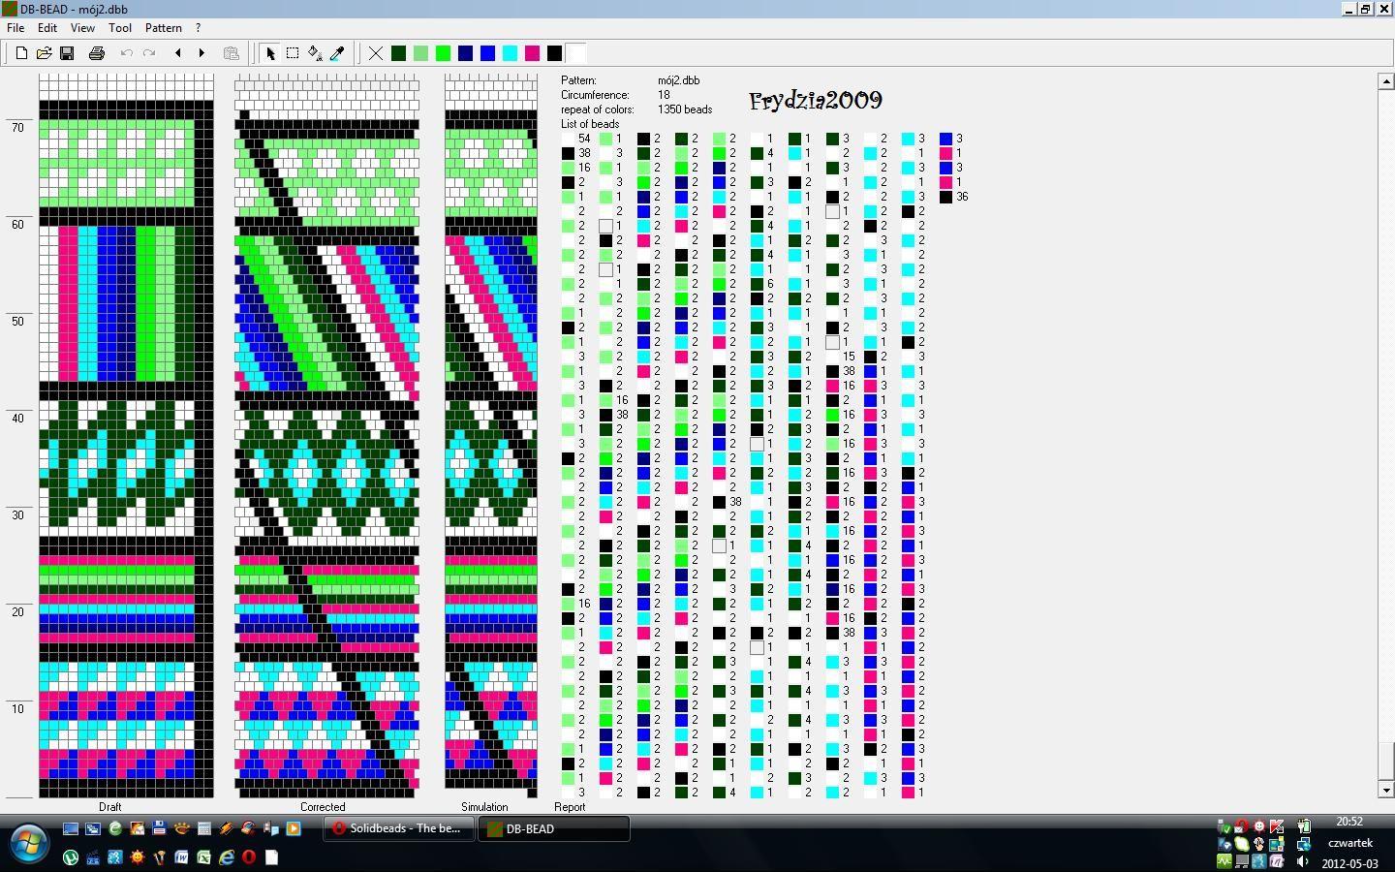Pick the white palette color
The height and width of the screenshot is (872, 1395).
(x=576, y=53)
